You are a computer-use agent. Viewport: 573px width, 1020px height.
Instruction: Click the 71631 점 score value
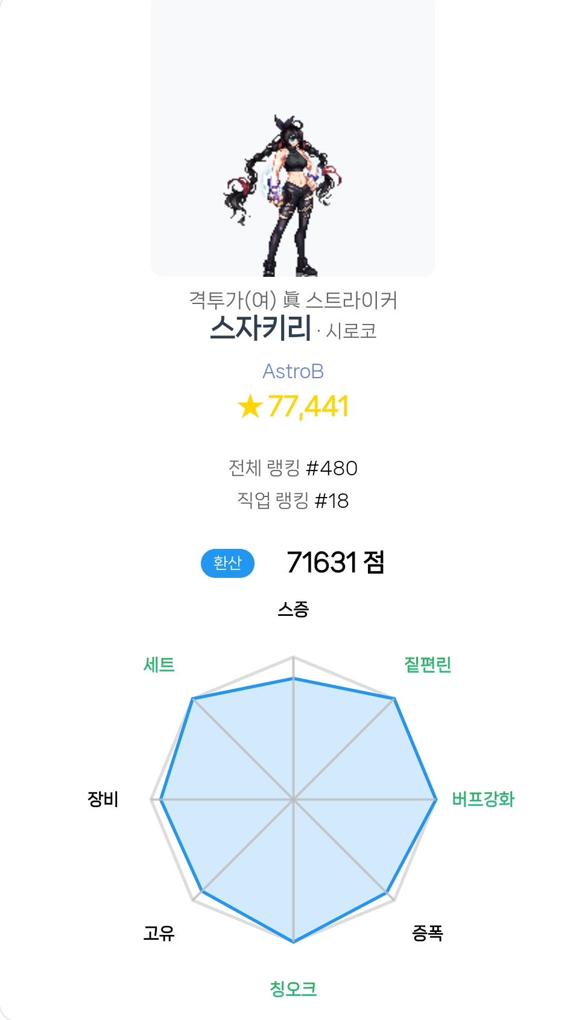click(335, 563)
